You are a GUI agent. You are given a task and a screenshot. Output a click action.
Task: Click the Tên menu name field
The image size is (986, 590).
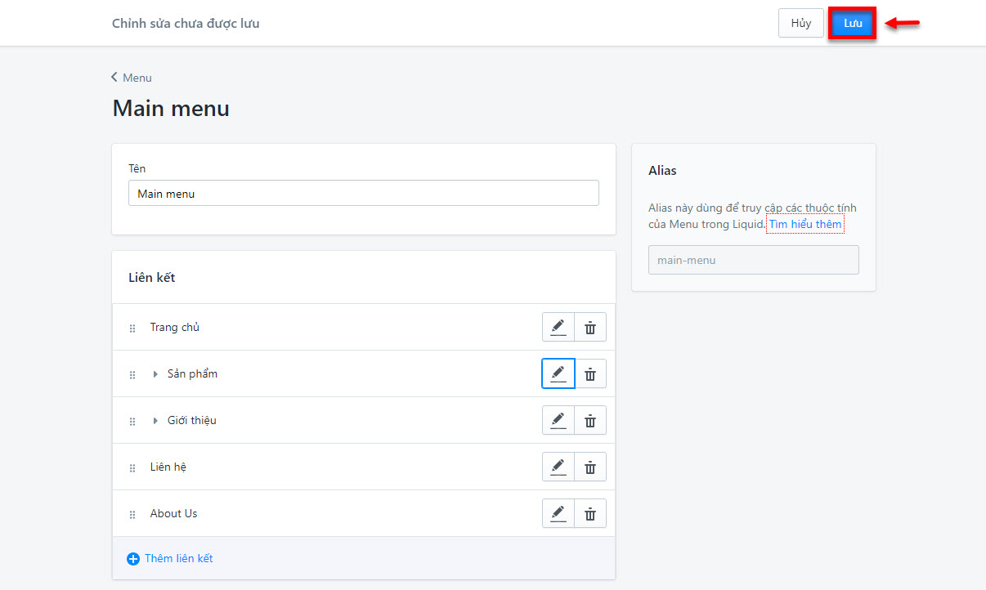click(363, 194)
